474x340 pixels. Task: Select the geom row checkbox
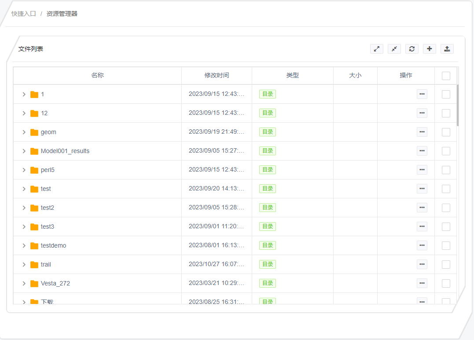point(446,132)
